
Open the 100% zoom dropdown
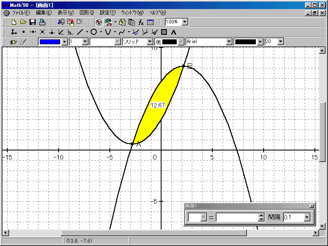coord(184,22)
